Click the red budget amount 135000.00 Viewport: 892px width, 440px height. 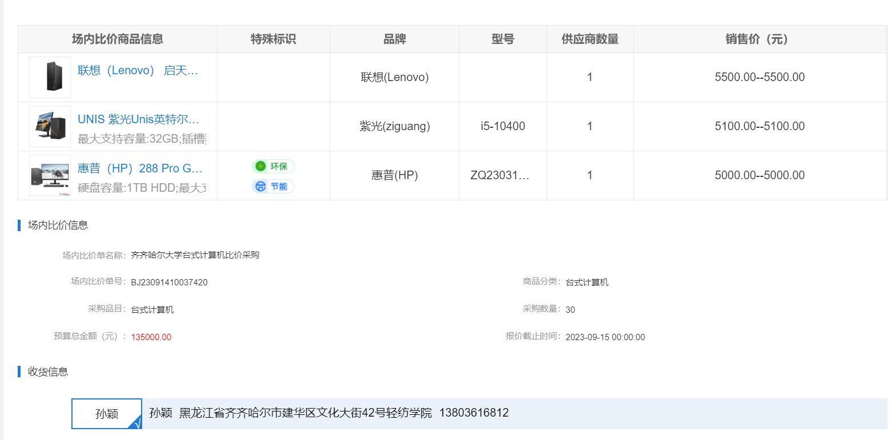pos(151,337)
